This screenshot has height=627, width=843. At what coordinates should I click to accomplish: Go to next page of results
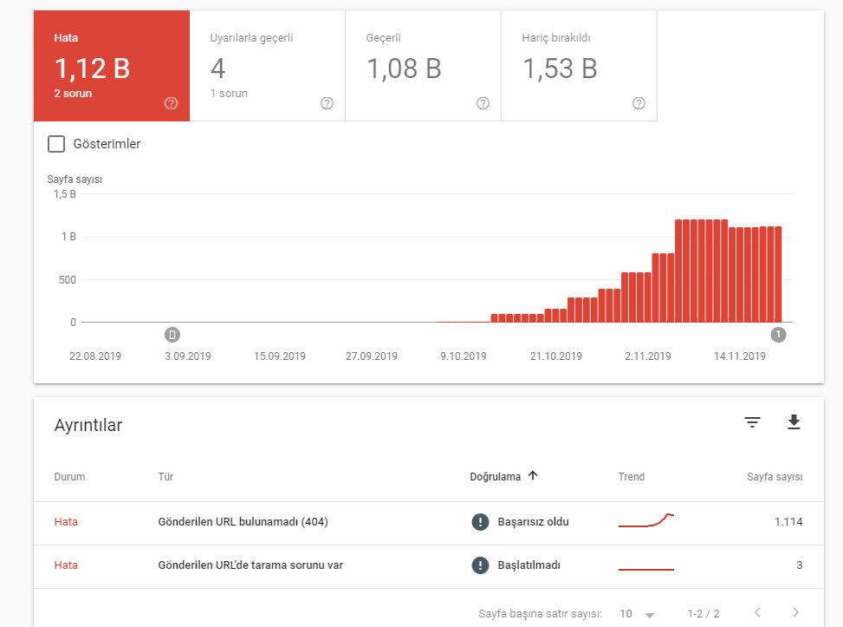coord(795,613)
